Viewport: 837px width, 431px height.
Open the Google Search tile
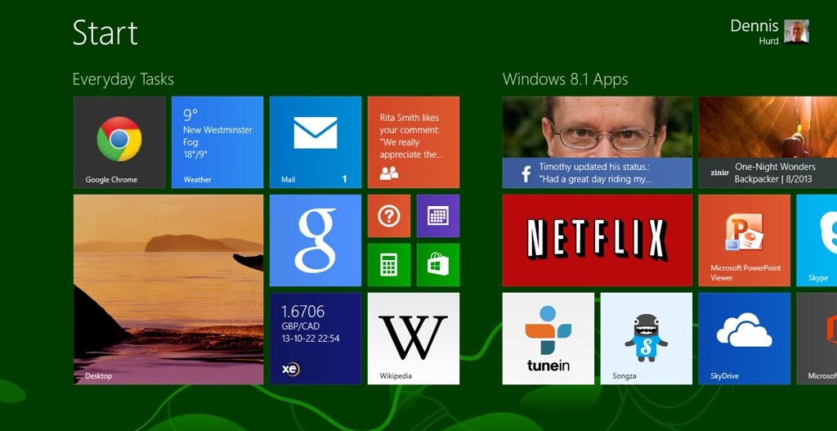(x=315, y=240)
